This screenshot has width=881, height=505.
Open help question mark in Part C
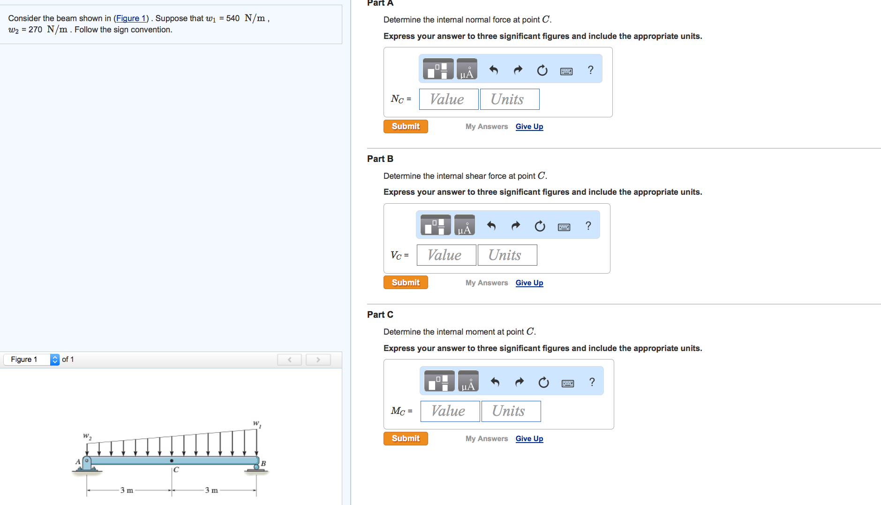pos(592,382)
